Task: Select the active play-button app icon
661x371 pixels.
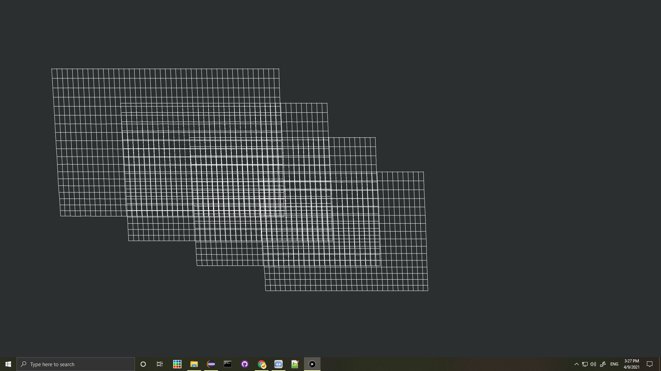Action: coord(312,364)
